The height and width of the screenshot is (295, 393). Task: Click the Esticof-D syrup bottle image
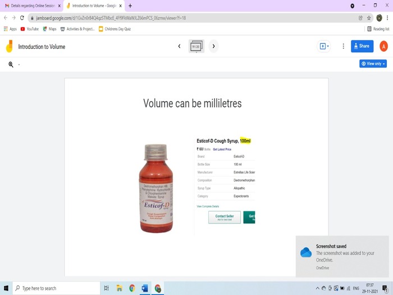[156, 188]
